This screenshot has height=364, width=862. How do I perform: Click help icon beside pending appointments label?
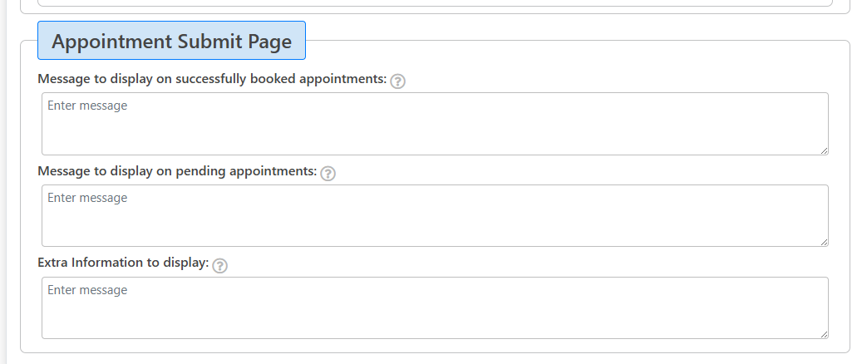pos(328,174)
